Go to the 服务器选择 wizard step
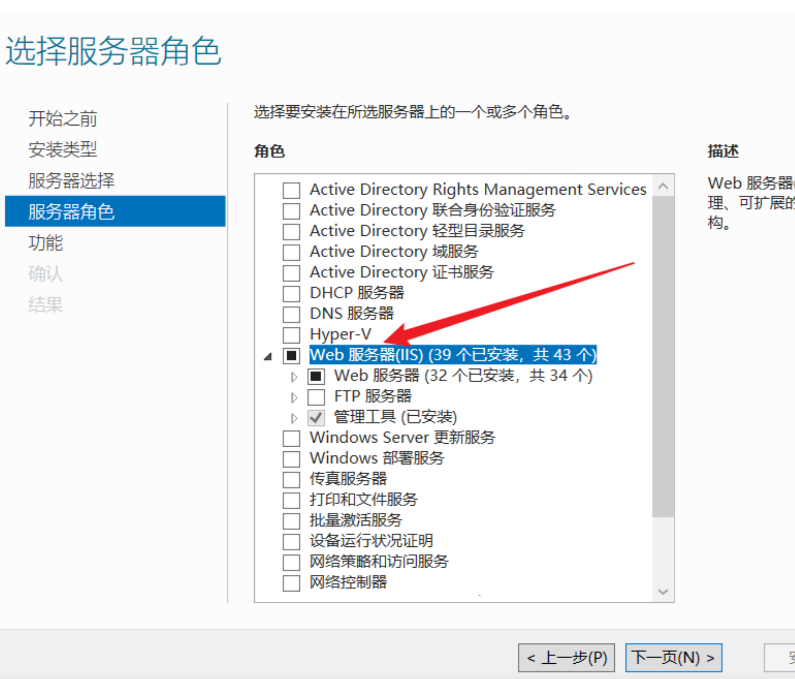Image resolution: width=795 pixels, height=679 pixels. click(x=71, y=180)
